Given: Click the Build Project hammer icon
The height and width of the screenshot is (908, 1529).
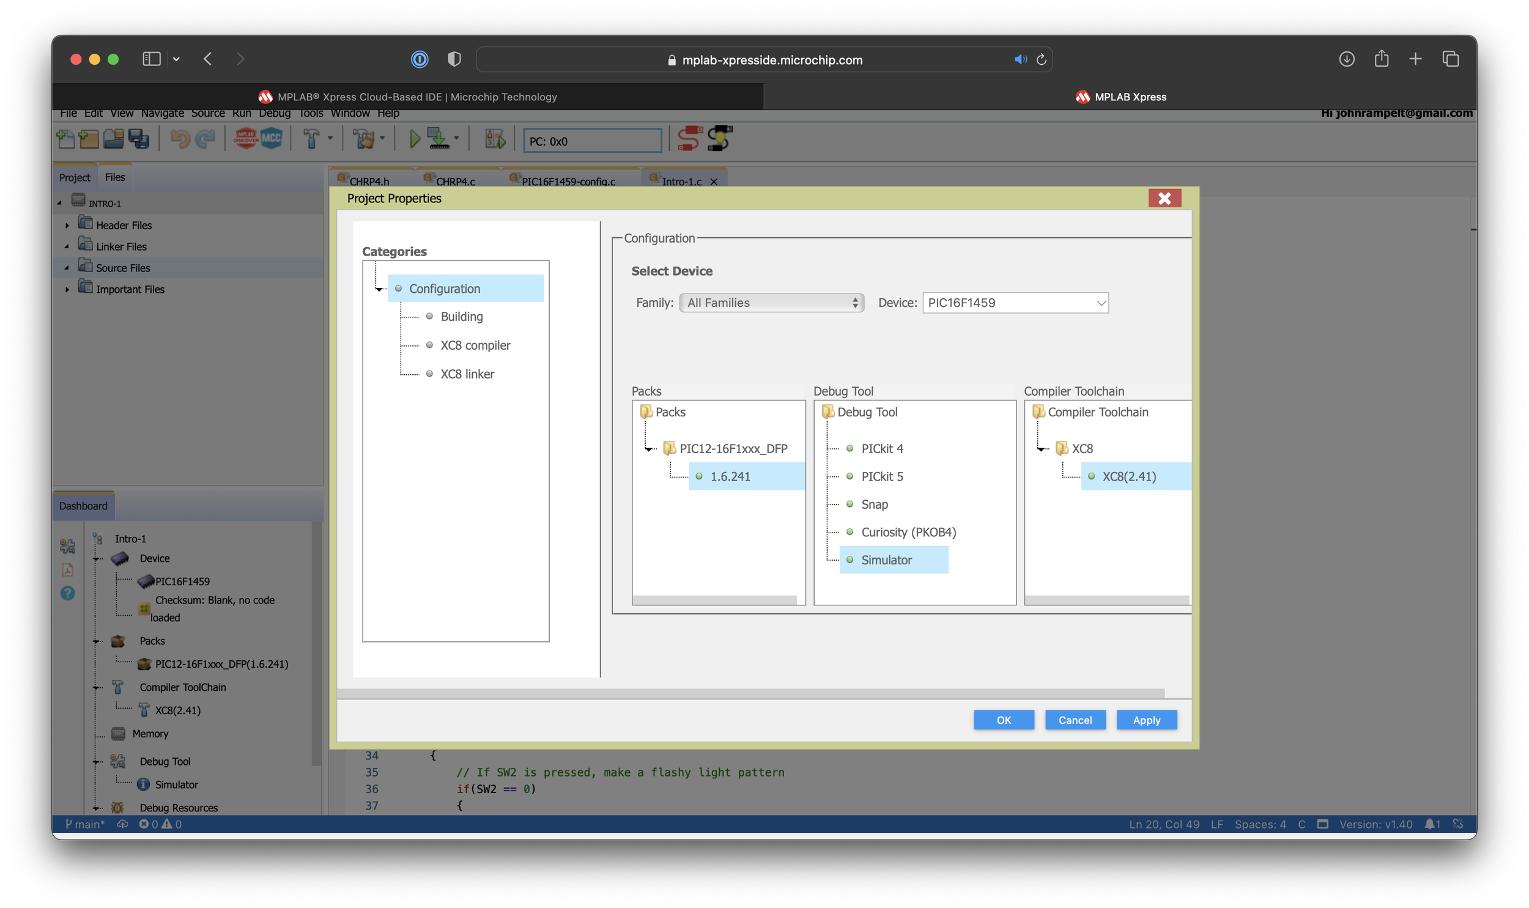Looking at the screenshot, I should [x=311, y=139].
